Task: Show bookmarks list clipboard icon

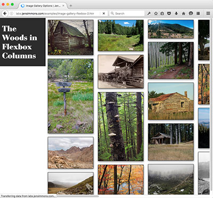Action: [162, 13]
